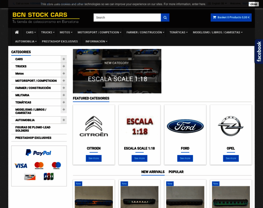
Task: Open fourth new arrival product image
Action: click(231, 197)
